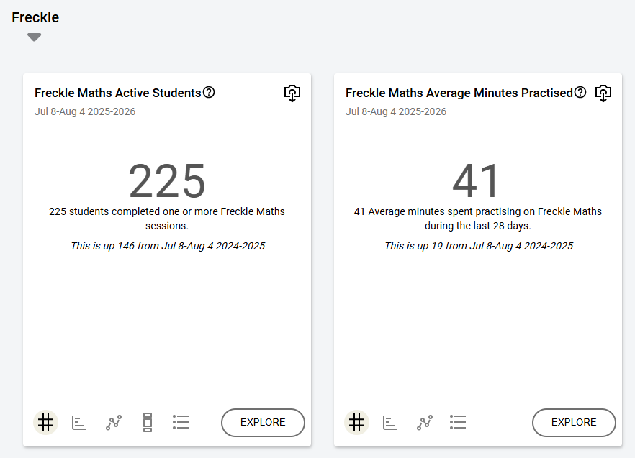635x458 pixels.
Task: Click '41 Average minutes spent' description text
Action: 478,219
